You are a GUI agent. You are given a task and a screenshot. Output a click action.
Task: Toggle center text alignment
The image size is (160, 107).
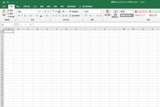point(56,16)
